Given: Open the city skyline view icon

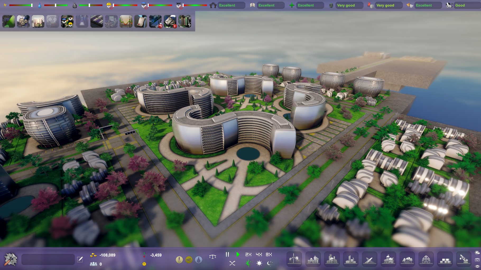Looking at the screenshot, I should point(38,21).
